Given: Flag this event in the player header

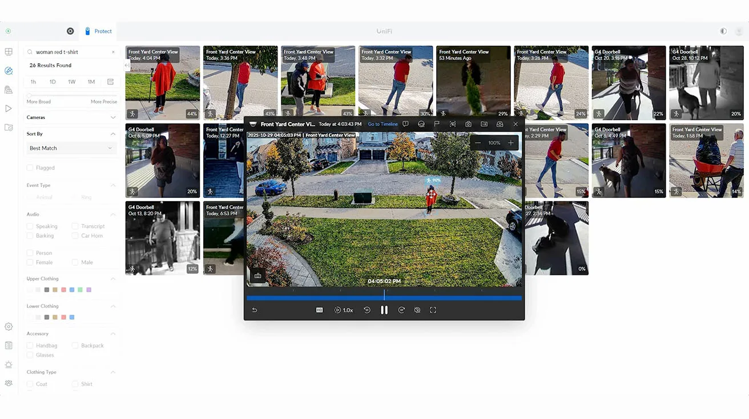Looking at the screenshot, I should click(437, 124).
